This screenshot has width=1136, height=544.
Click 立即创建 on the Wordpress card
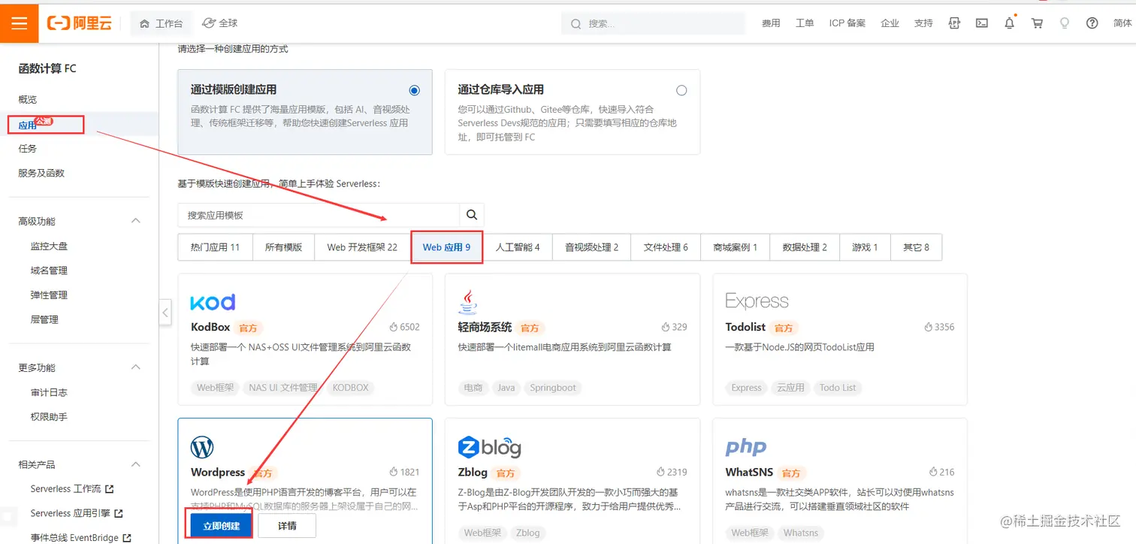click(x=218, y=524)
